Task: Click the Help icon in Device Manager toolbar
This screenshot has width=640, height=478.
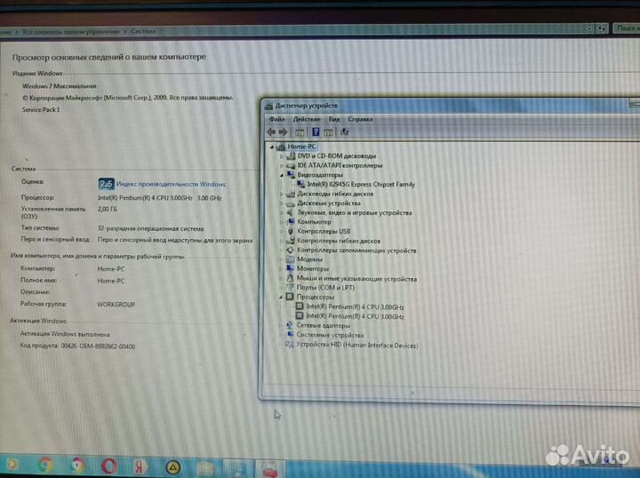Action: click(315, 131)
